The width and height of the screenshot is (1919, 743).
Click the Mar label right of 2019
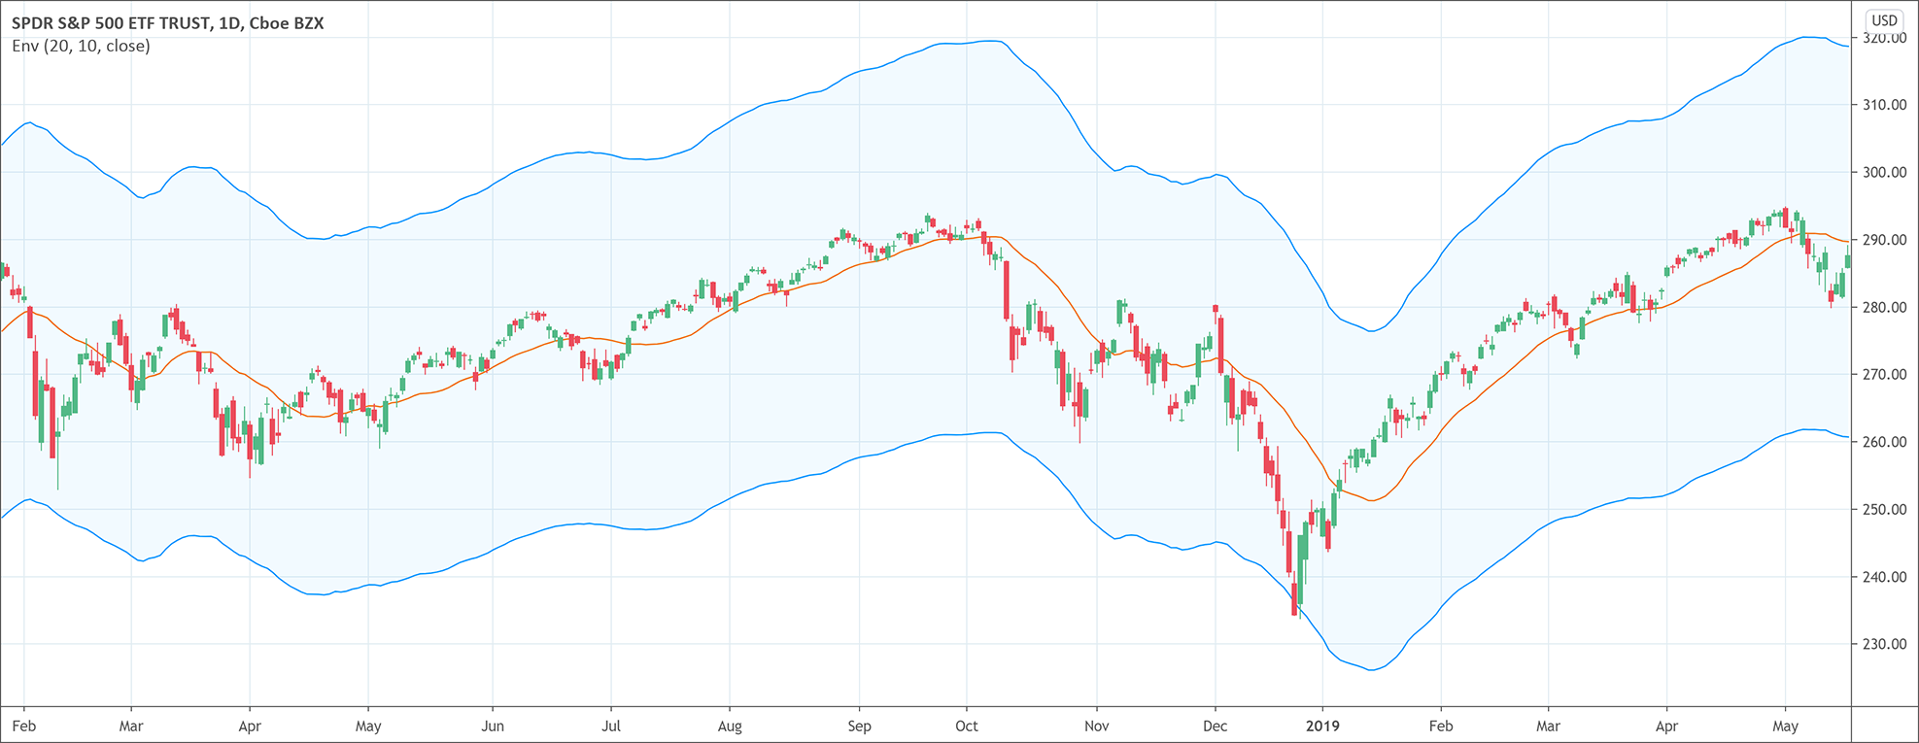1548,726
